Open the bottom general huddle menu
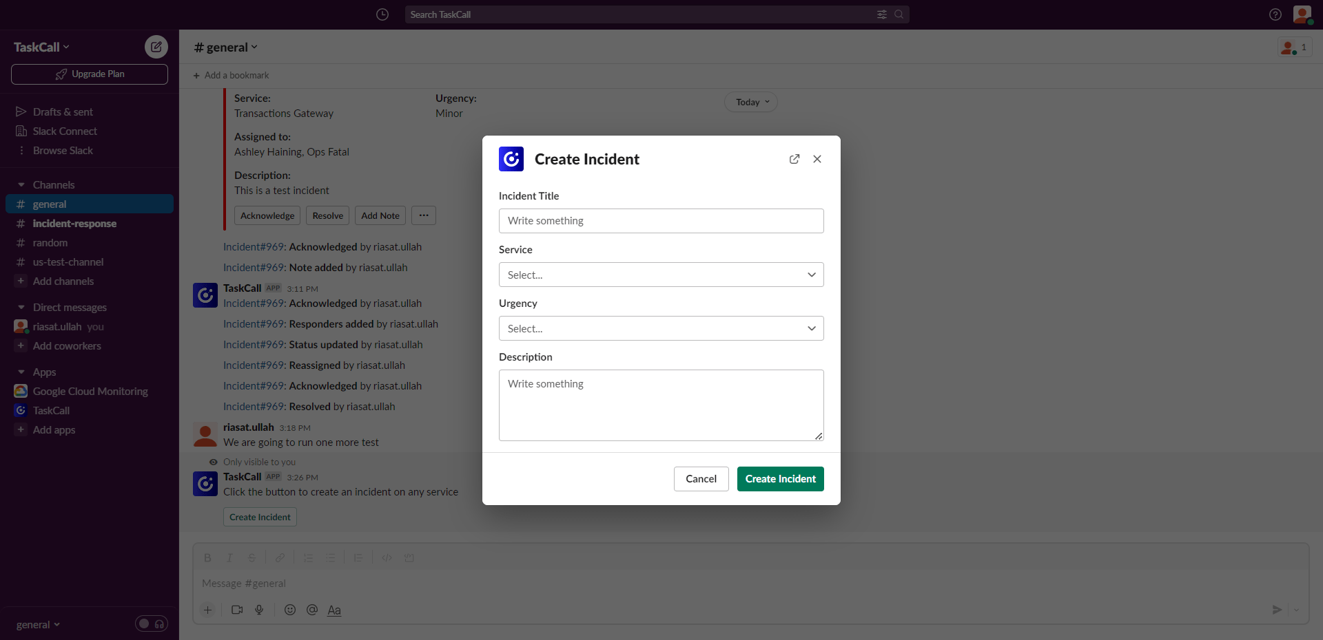The width and height of the screenshot is (1323, 640). (x=38, y=625)
